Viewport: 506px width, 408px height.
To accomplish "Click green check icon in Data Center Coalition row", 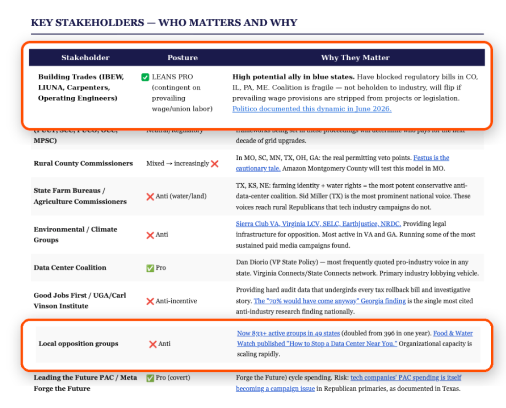I will pos(150,268).
